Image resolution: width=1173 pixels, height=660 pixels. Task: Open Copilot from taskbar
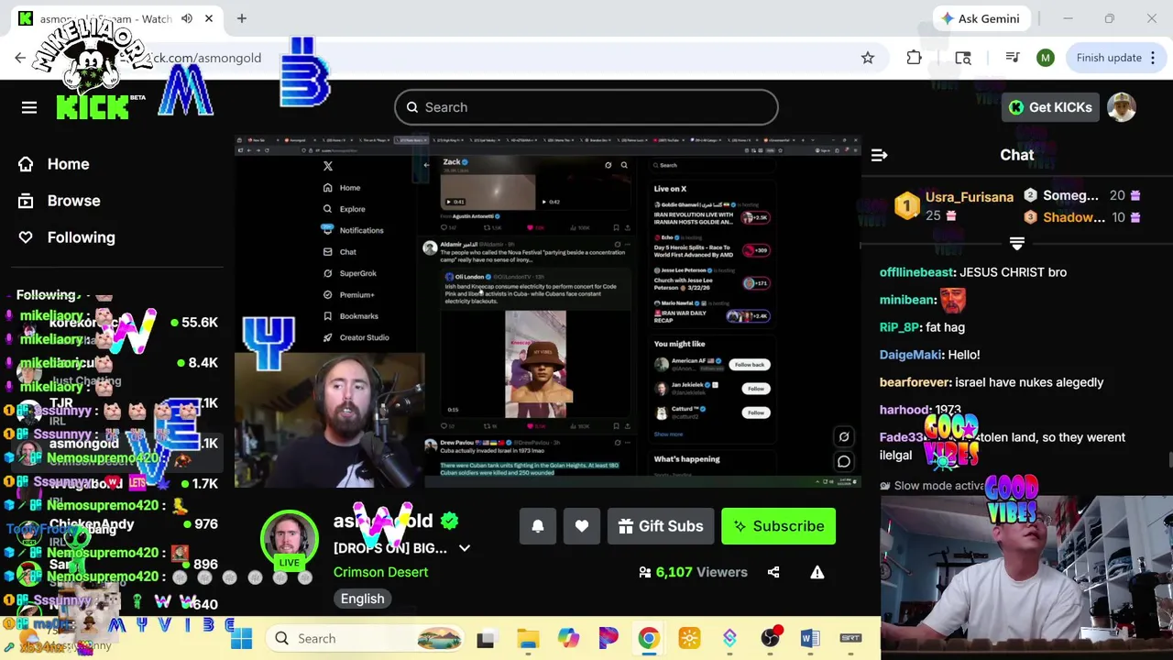point(569,639)
